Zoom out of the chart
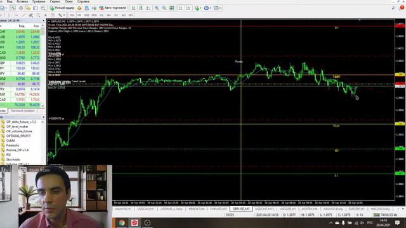The image size is (406, 228). 164,8
